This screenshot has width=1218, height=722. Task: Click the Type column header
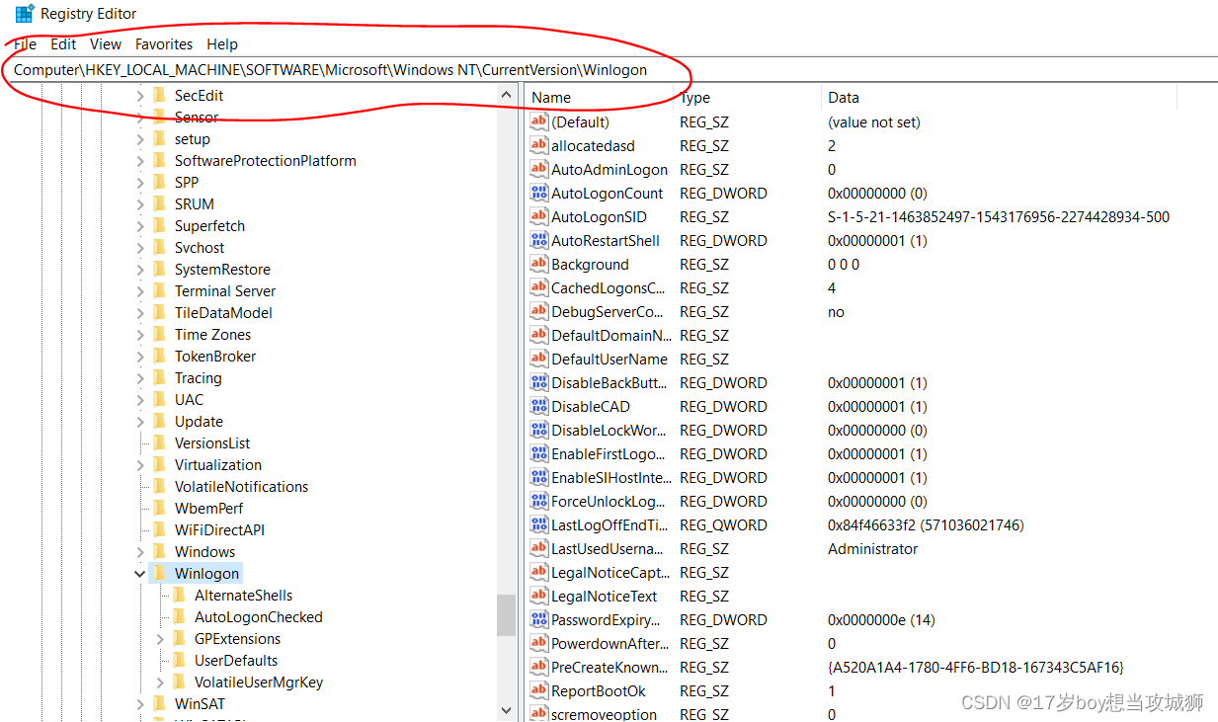(x=694, y=97)
